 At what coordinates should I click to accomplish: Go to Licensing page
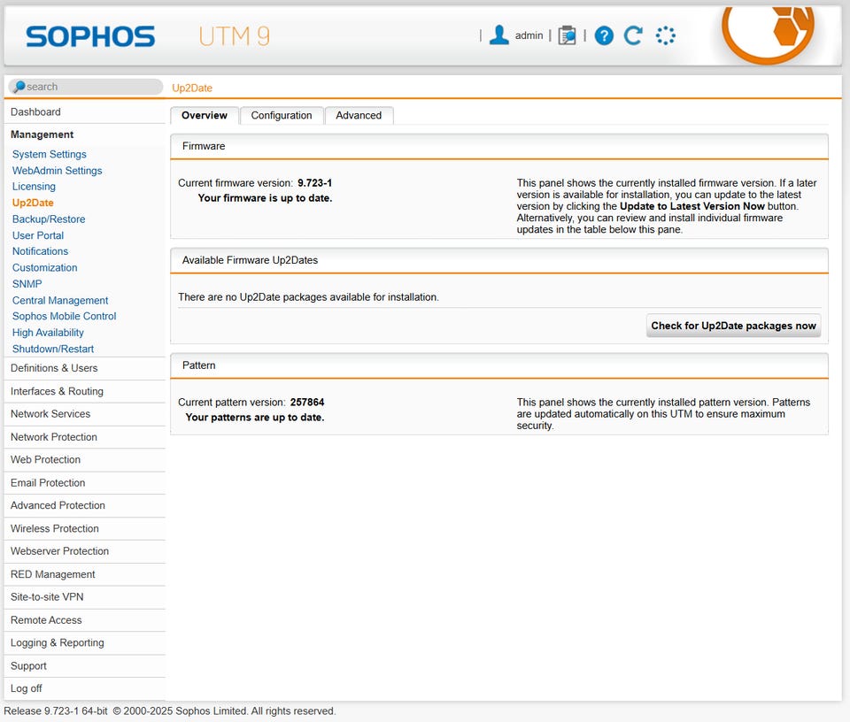tap(34, 187)
